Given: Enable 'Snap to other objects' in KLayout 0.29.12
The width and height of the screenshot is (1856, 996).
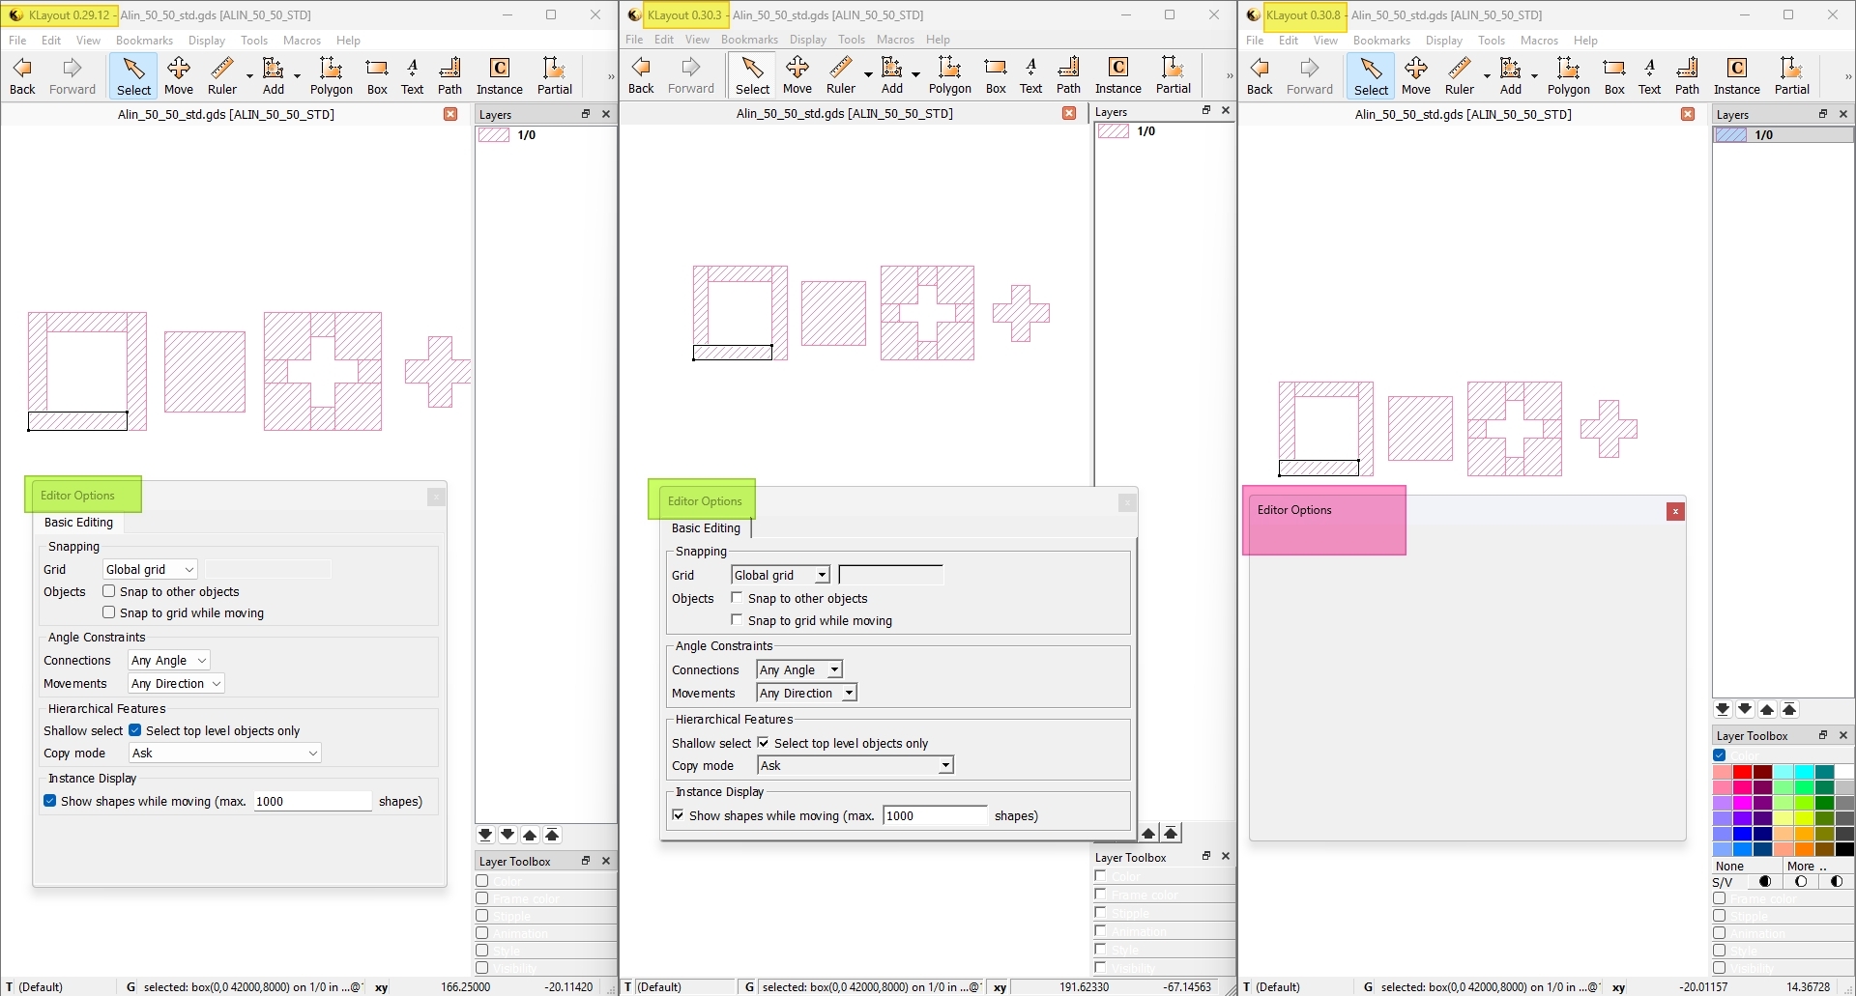Looking at the screenshot, I should [109, 591].
